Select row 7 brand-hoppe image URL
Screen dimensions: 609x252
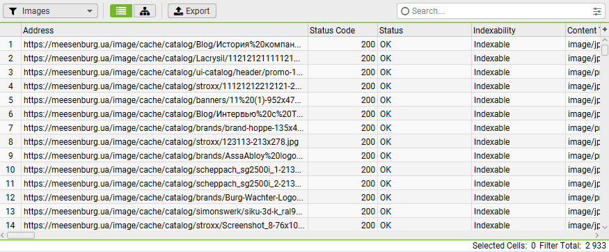(x=164, y=128)
